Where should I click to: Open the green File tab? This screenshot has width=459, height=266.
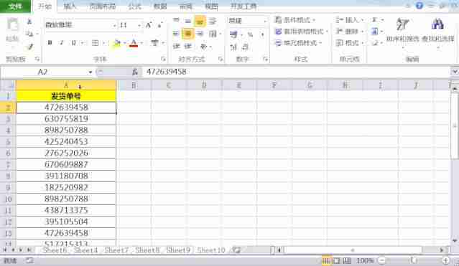click(x=15, y=6)
